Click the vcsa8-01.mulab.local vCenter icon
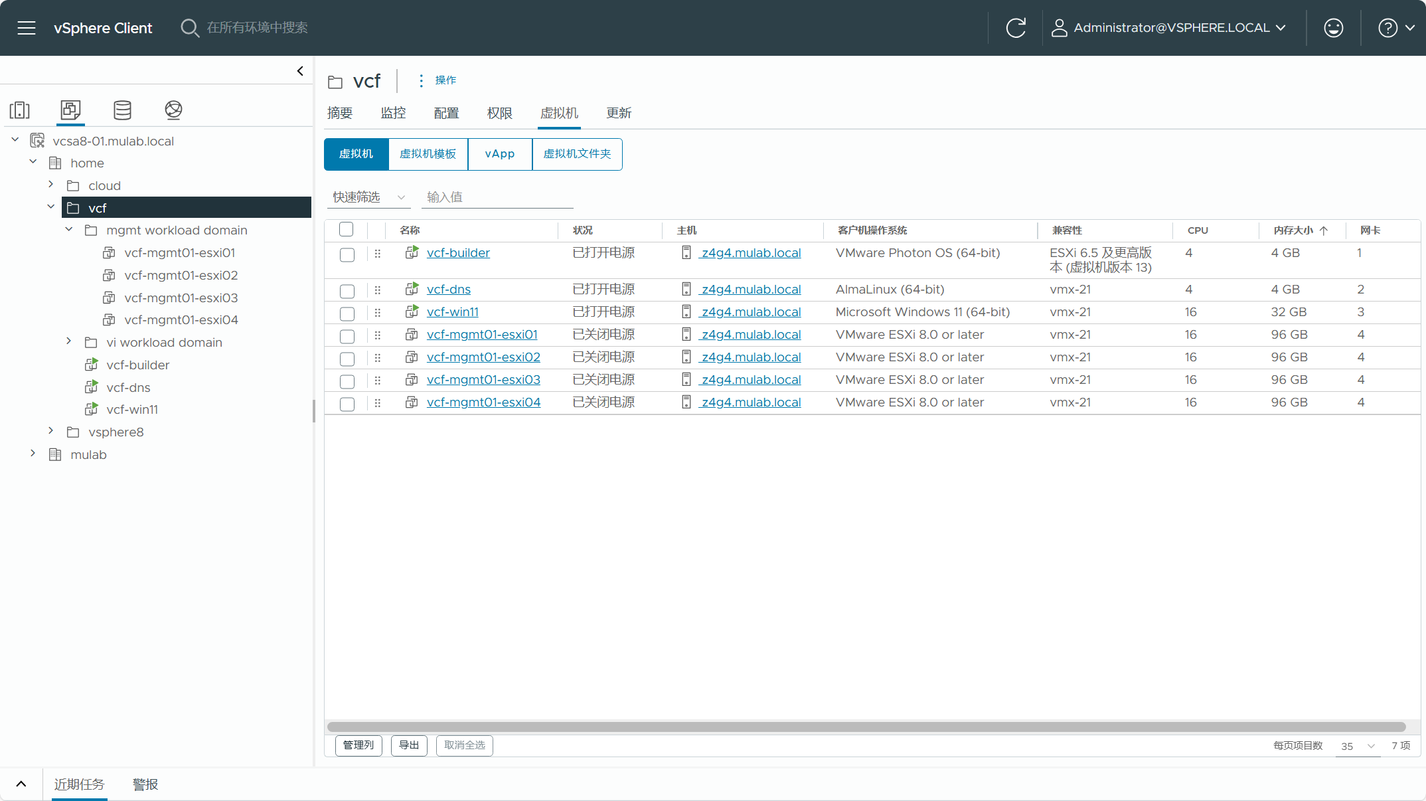1426x801 pixels. point(37,141)
